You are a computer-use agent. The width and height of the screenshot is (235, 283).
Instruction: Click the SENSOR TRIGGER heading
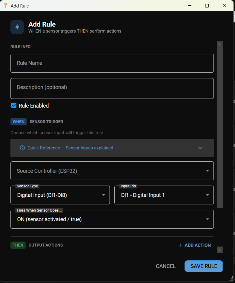point(46,122)
